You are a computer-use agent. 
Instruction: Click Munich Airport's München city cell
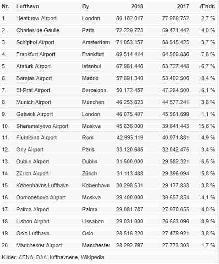click(x=93, y=102)
